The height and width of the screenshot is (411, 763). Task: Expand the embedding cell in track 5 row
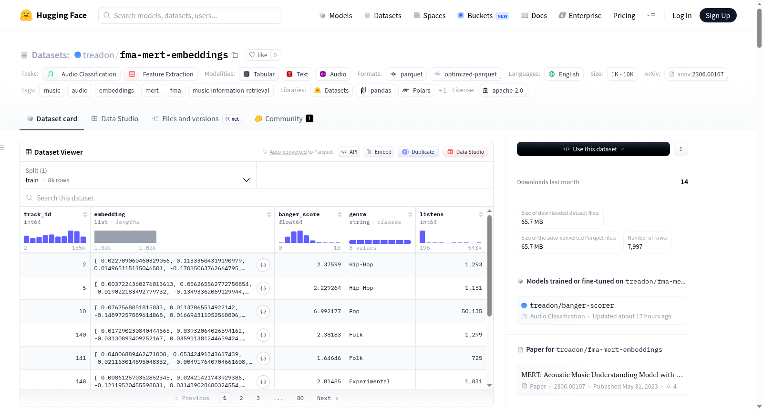click(263, 288)
